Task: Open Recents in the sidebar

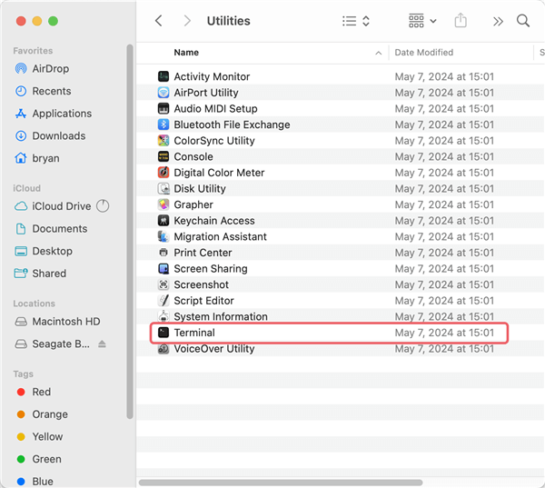Action: [x=43, y=91]
